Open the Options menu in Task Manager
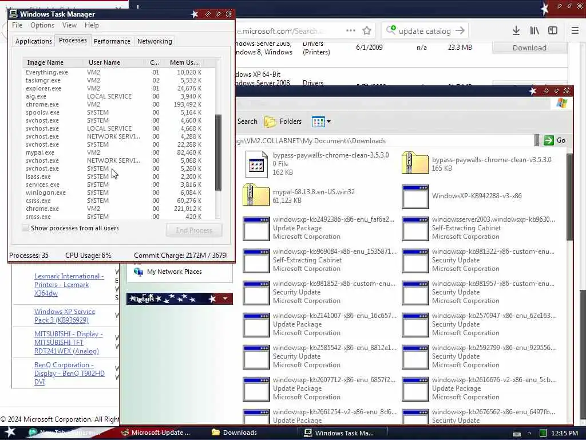 pyautogui.click(x=42, y=25)
